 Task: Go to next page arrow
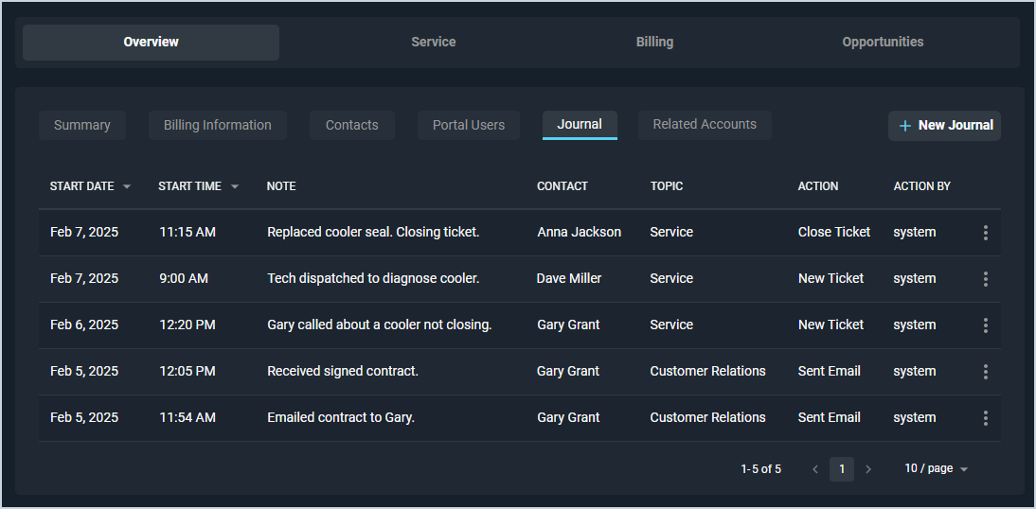tap(868, 469)
